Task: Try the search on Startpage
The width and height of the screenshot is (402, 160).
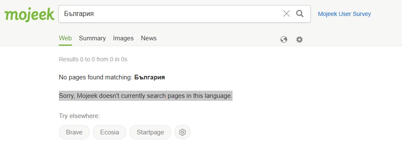Action: coord(150,132)
